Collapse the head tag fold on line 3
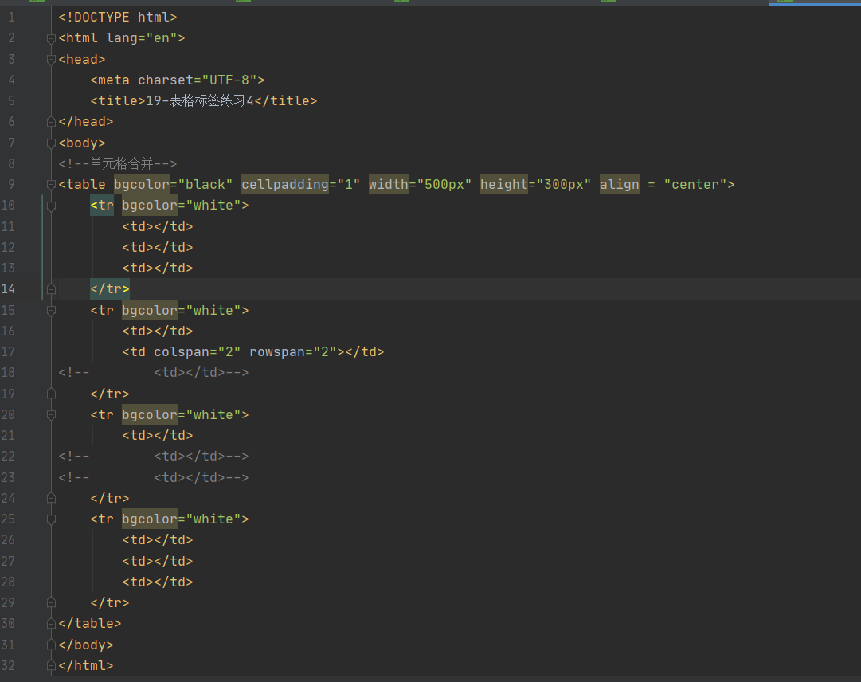This screenshot has width=861, height=682. (51, 59)
